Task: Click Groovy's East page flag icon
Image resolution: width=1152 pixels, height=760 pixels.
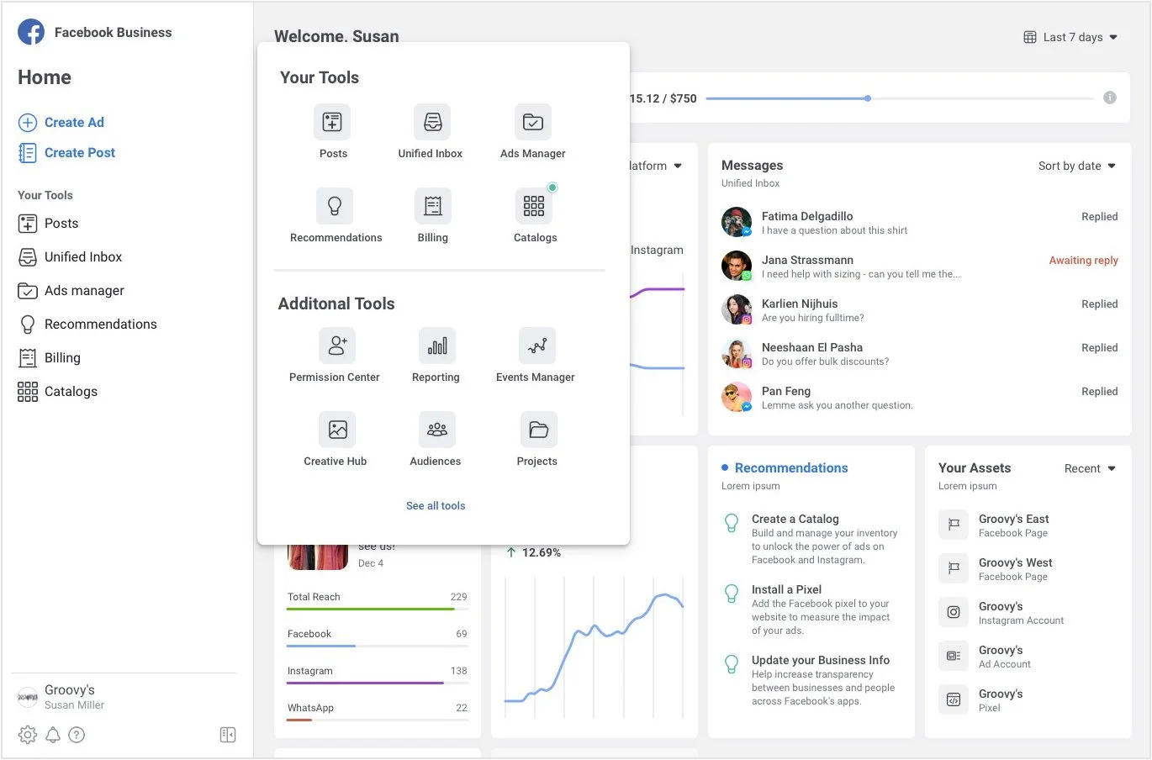Action: pyautogui.click(x=954, y=525)
